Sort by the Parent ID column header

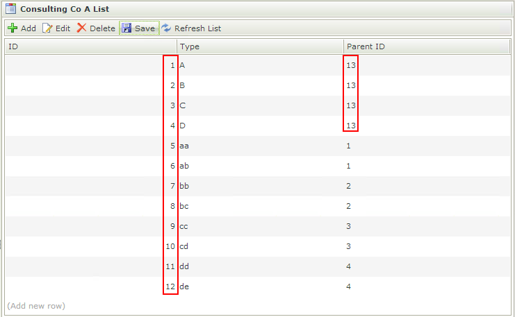pyautogui.click(x=427, y=46)
